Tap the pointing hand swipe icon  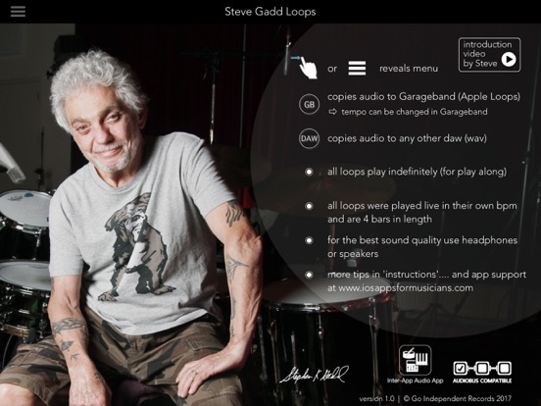[306, 67]
